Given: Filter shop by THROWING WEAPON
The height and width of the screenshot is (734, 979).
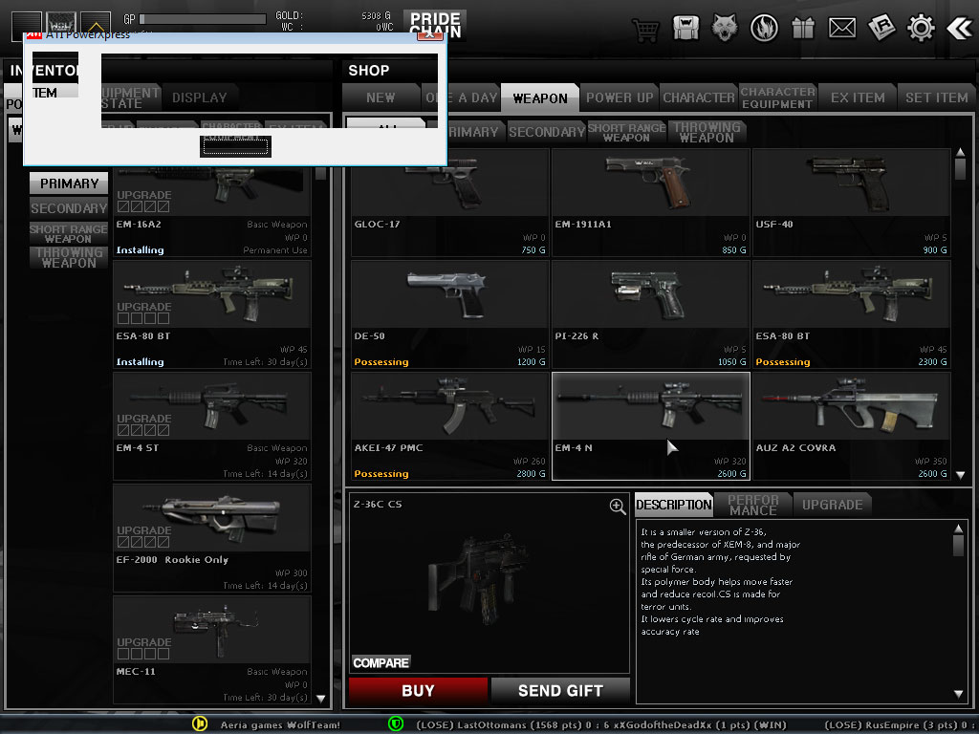Looking at the screenshot, I should tap(707, 132).
